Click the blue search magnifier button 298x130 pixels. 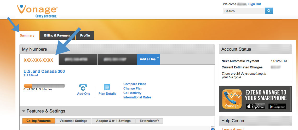coord(269,11)
